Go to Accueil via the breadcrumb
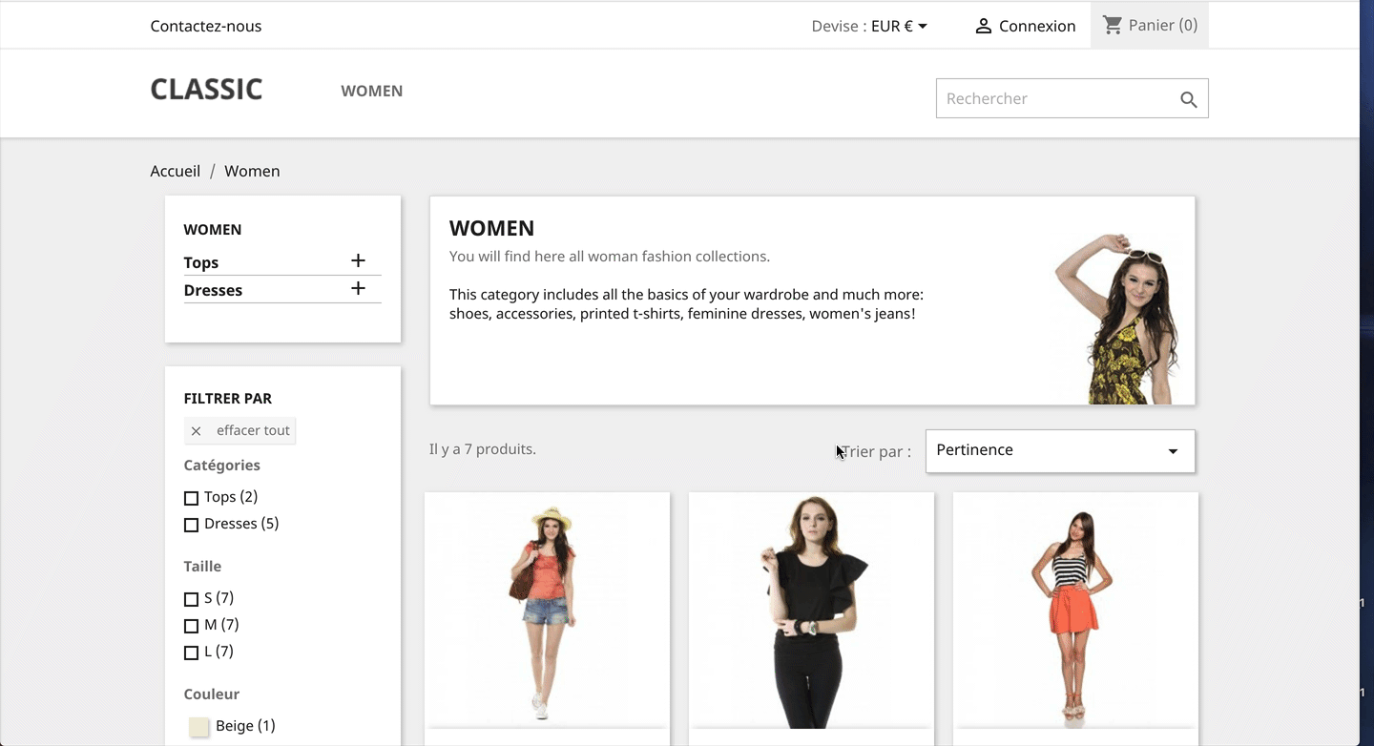This screenshot has width=1374, height=746. 175,171
